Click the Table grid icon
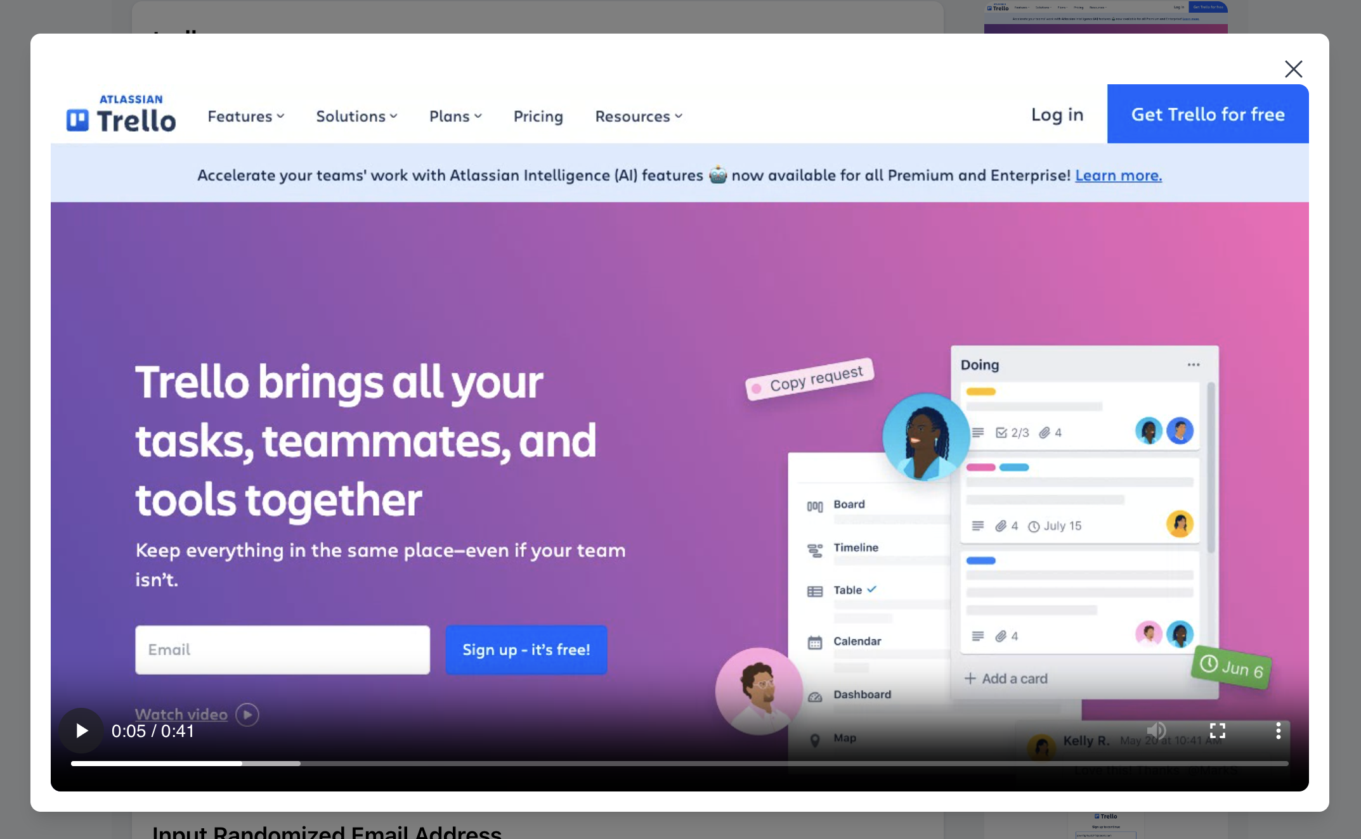The image size is (1361, 839). click(814, 592)
